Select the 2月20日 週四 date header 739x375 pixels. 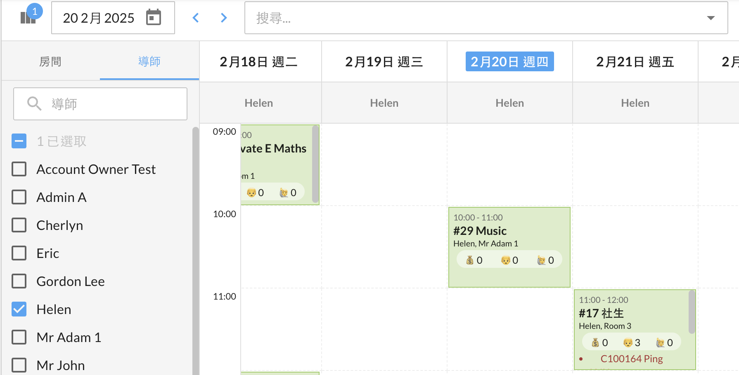509,61
